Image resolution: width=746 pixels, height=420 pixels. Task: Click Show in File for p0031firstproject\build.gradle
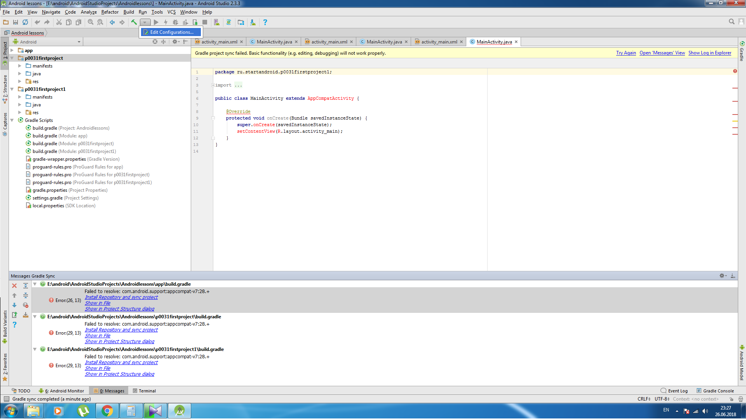pyautogui.click(x=98, y=336)
